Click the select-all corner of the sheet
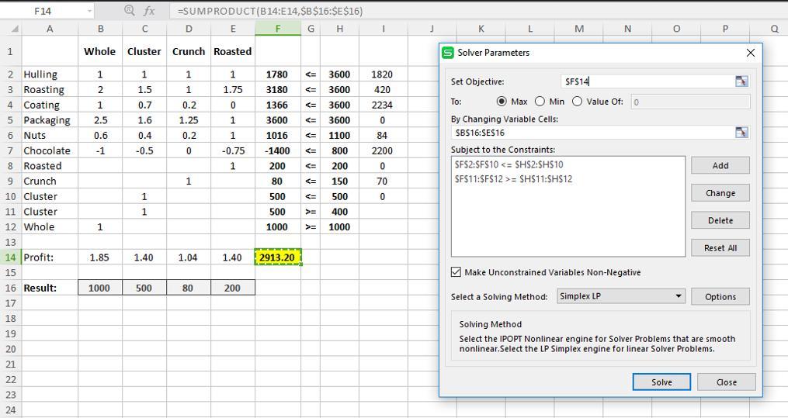The height and width of the screenshot is (418, 788). click(x=12, y=29)
